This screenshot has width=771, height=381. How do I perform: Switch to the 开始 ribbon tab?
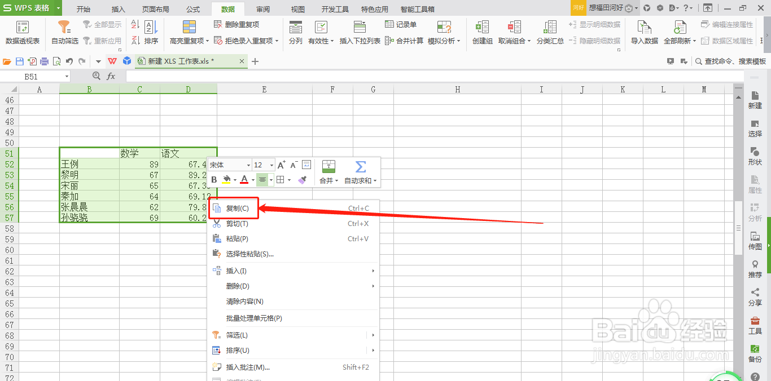point(84,9)
